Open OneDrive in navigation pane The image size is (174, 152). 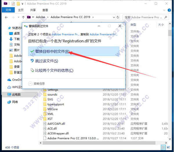15,80
